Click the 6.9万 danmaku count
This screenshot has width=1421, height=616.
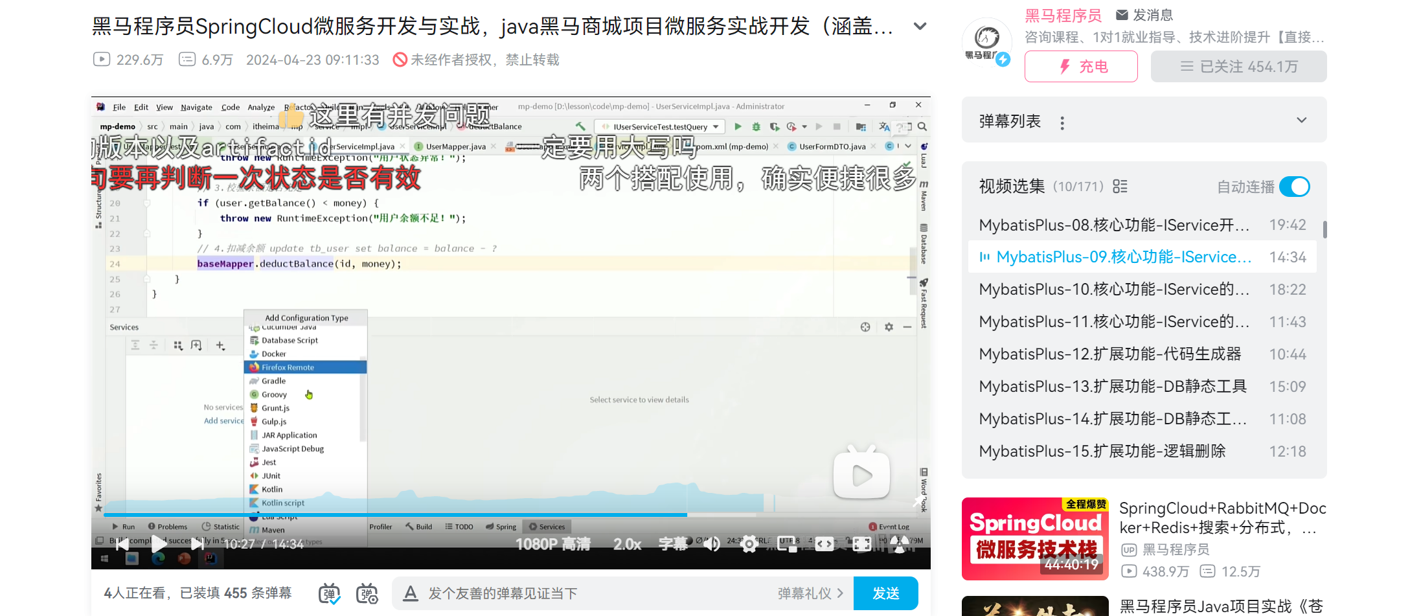(x=206, y=60)
